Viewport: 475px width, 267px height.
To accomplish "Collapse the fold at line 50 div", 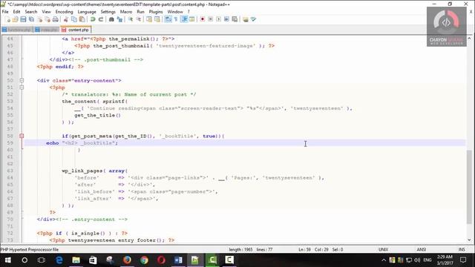I will click(x=22, y=81).
